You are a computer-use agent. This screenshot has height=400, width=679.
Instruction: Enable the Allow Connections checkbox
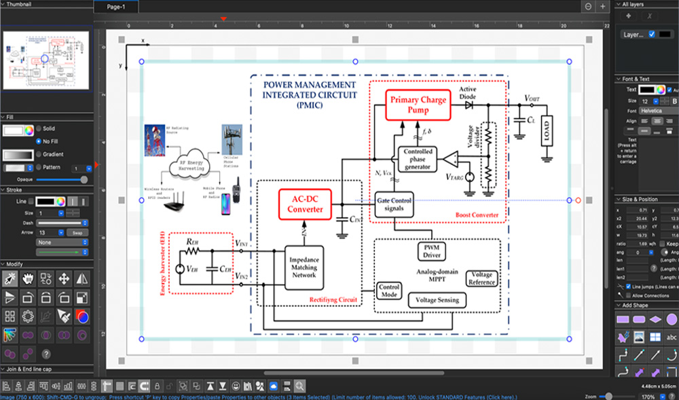pos(627,295)
